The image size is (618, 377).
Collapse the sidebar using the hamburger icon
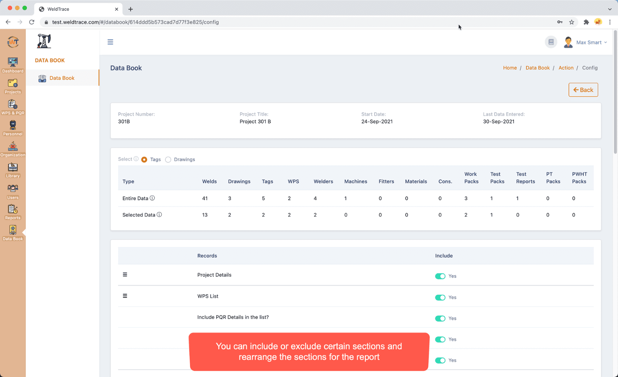click(110, 42)
